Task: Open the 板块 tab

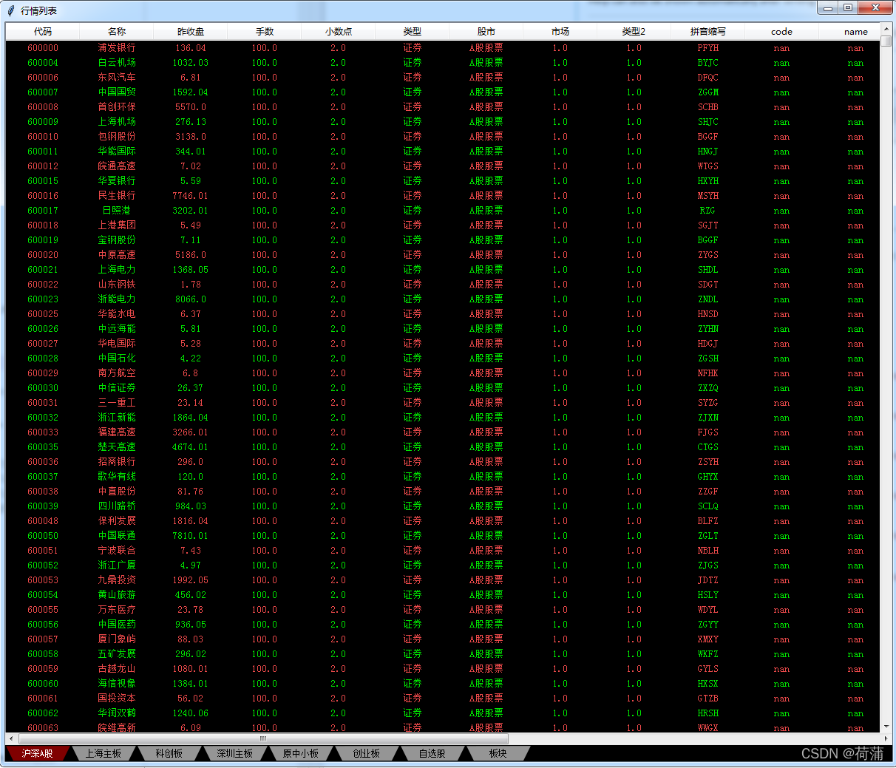Action: 498,753
